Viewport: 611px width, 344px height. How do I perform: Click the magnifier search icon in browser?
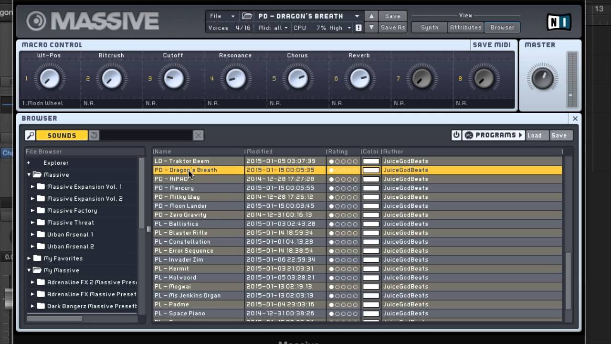[30, 136]
